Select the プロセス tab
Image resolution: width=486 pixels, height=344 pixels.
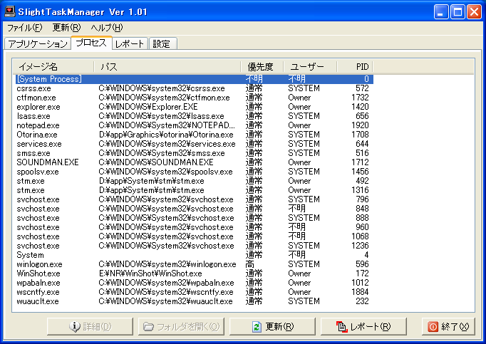(91, 43)
